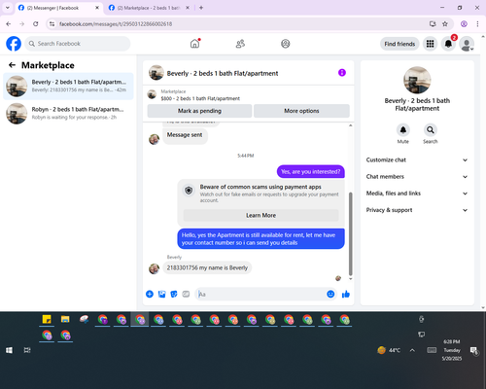Open Beverly conversation in the list

(x=68, y=87)
